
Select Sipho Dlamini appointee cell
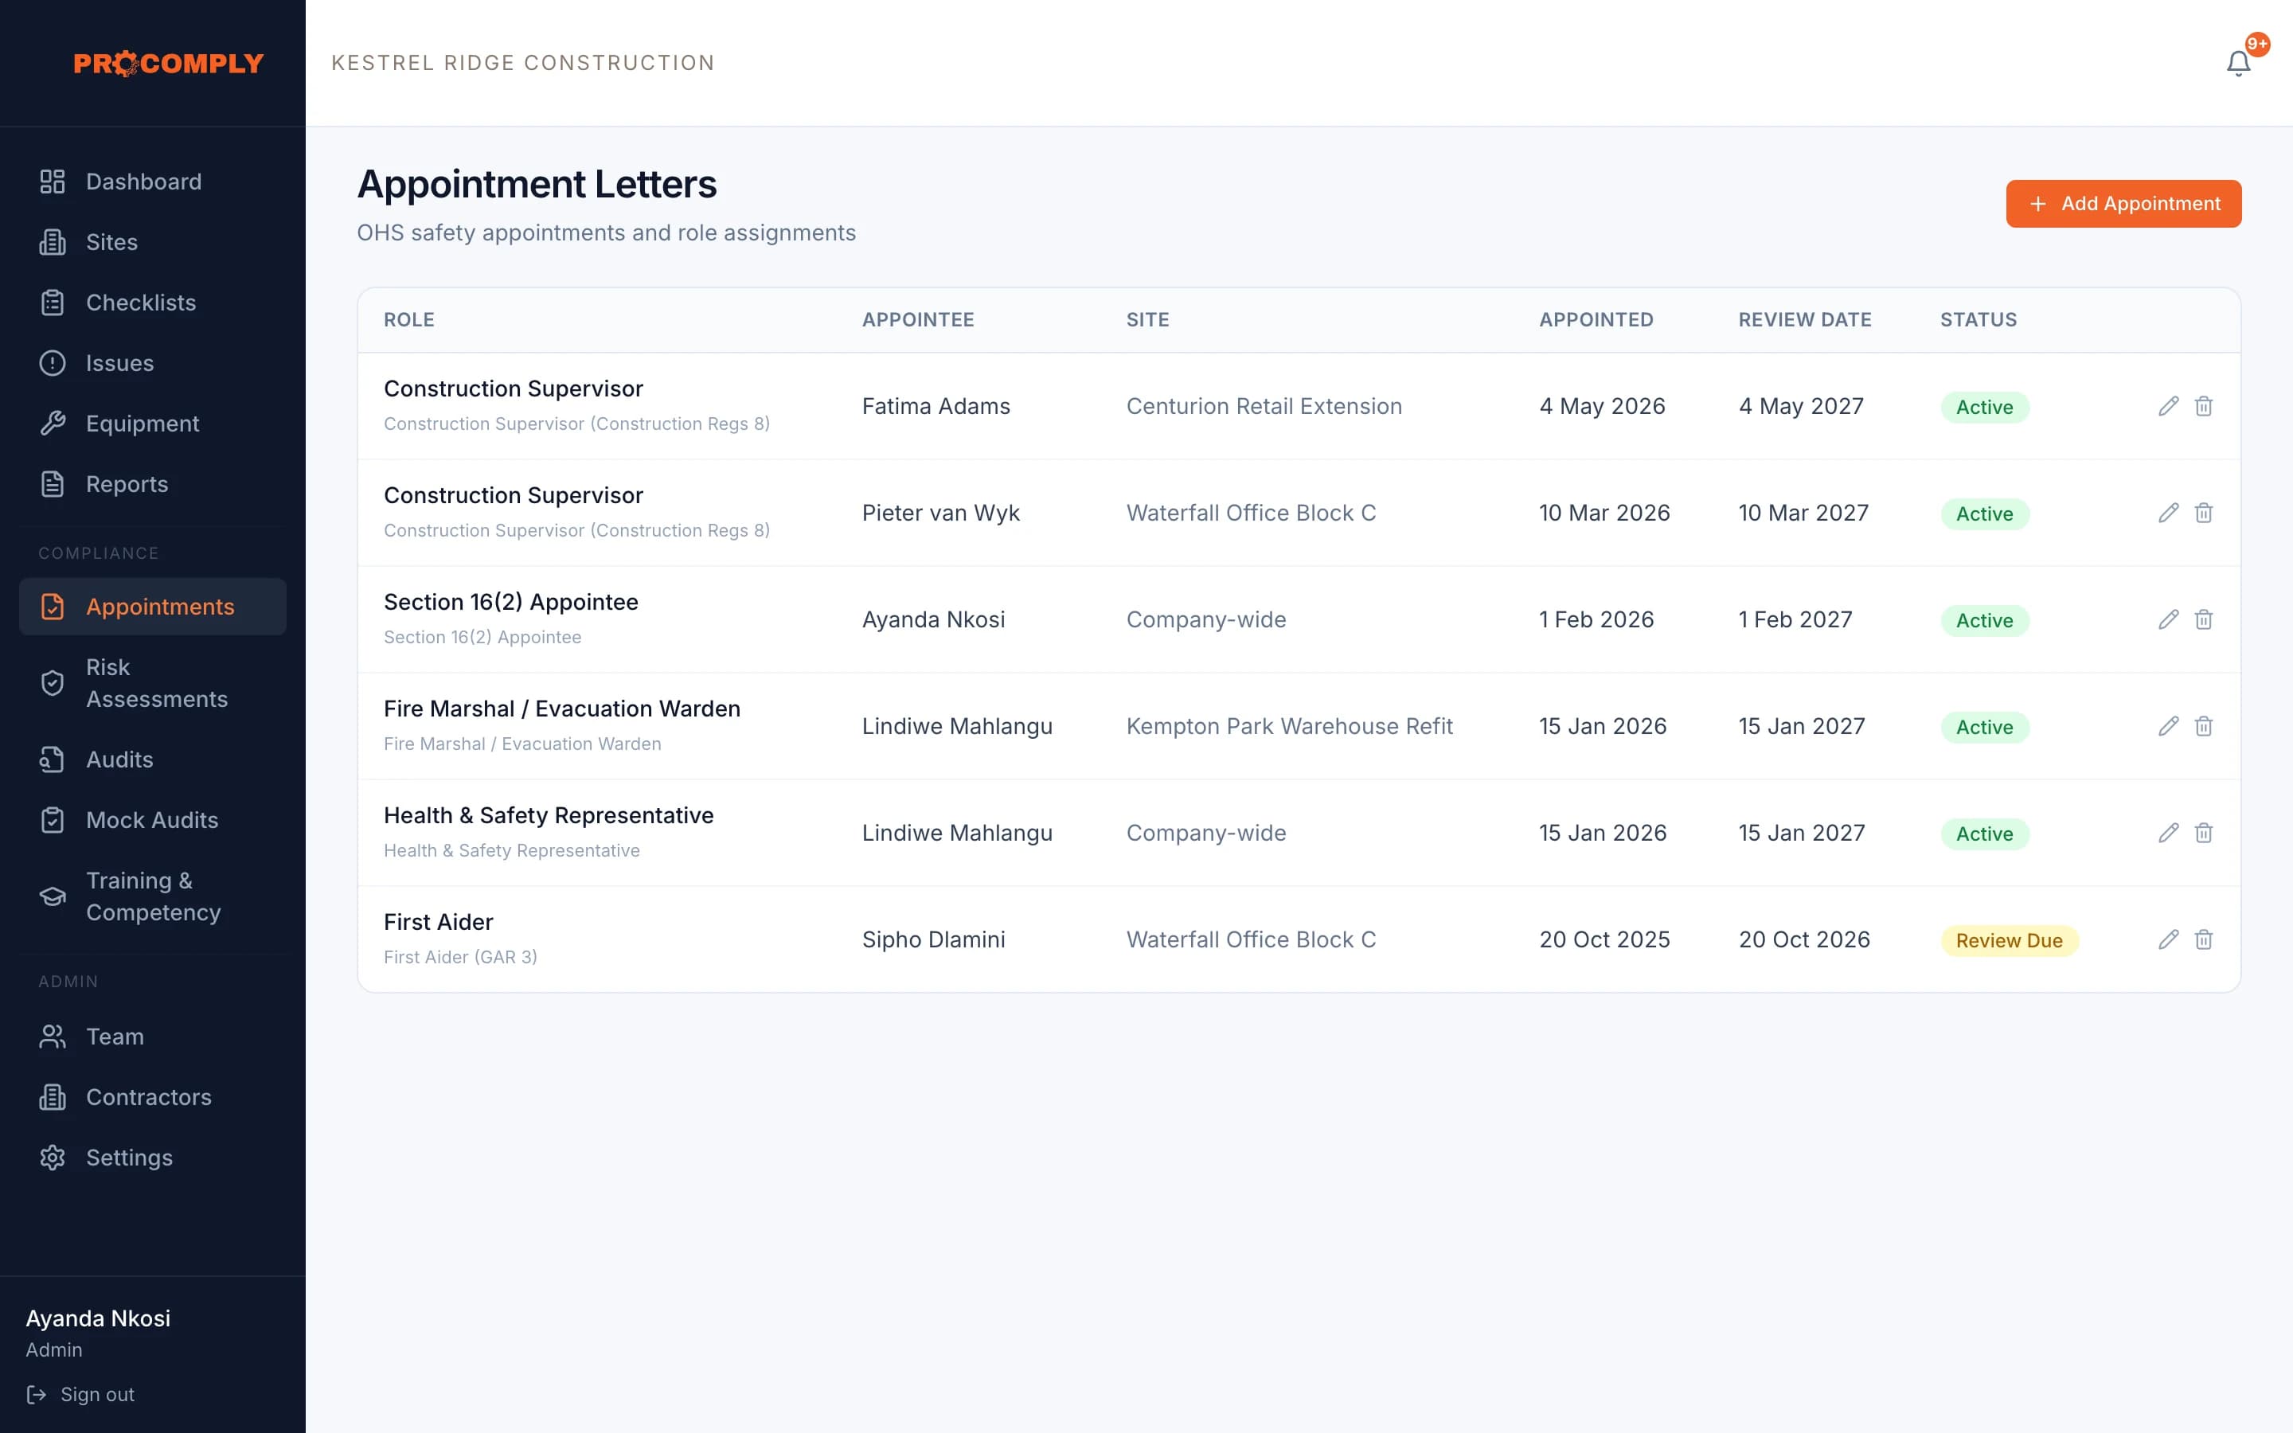click(x=933, y=940)
